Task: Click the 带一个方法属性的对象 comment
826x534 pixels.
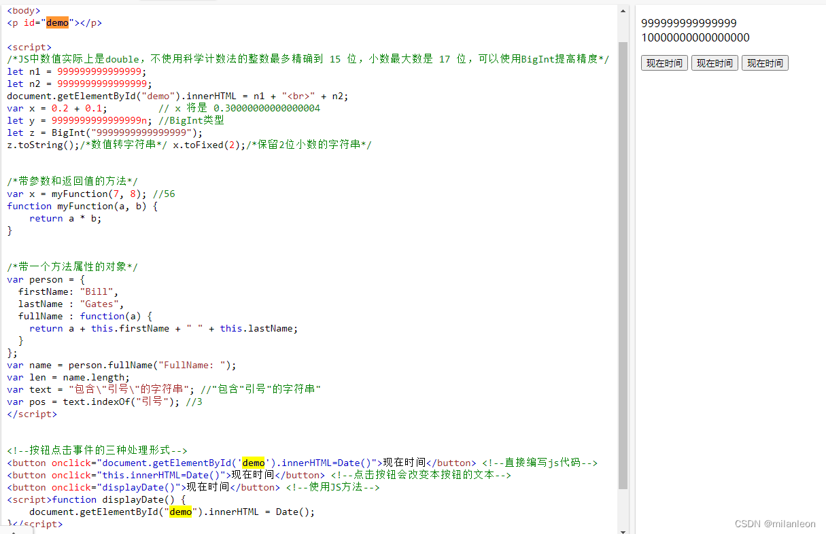Action: 72,267
